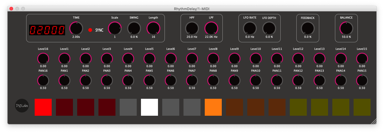
Task: Toggle the olive pad under PAN13
Action: pyautogui.click(x=320, y=107)
